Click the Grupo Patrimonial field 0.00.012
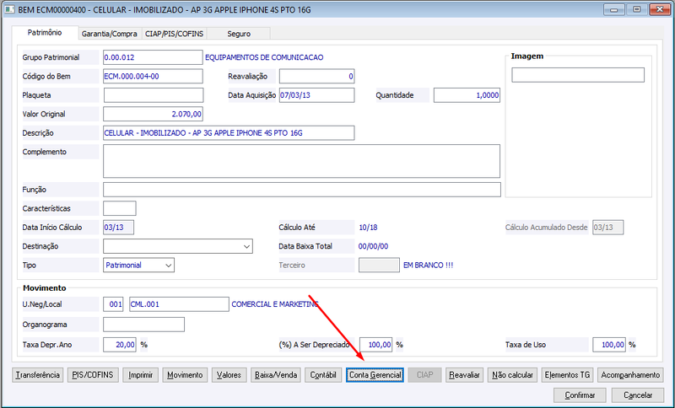The width and height of the screenshot is (675, 408). [153, 57]
